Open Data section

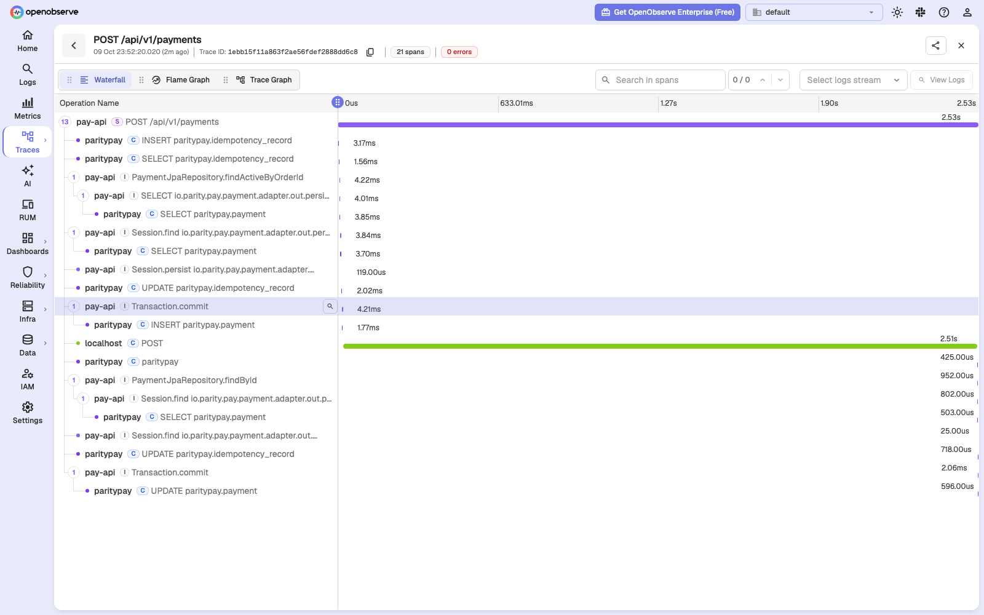27,346
